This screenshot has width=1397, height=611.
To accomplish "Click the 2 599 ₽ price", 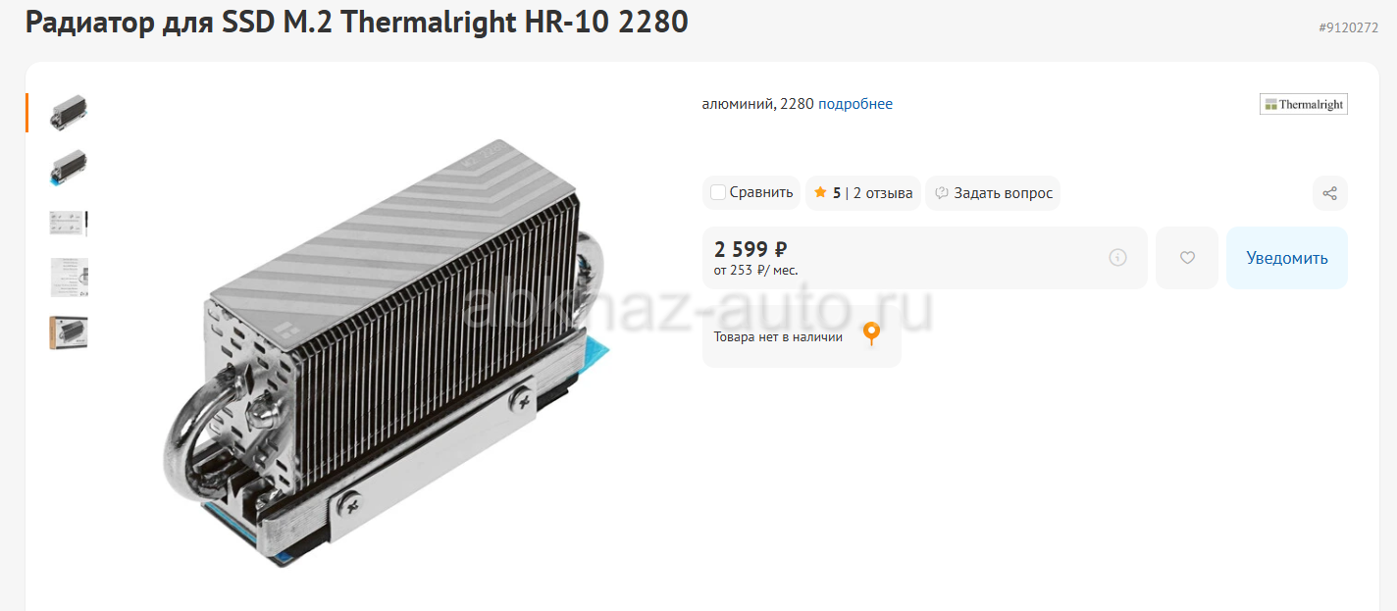I will click(x=750, y=249).
